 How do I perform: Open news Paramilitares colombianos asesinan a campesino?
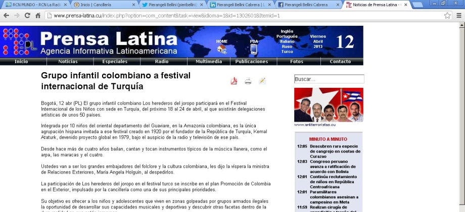[334, 197]
